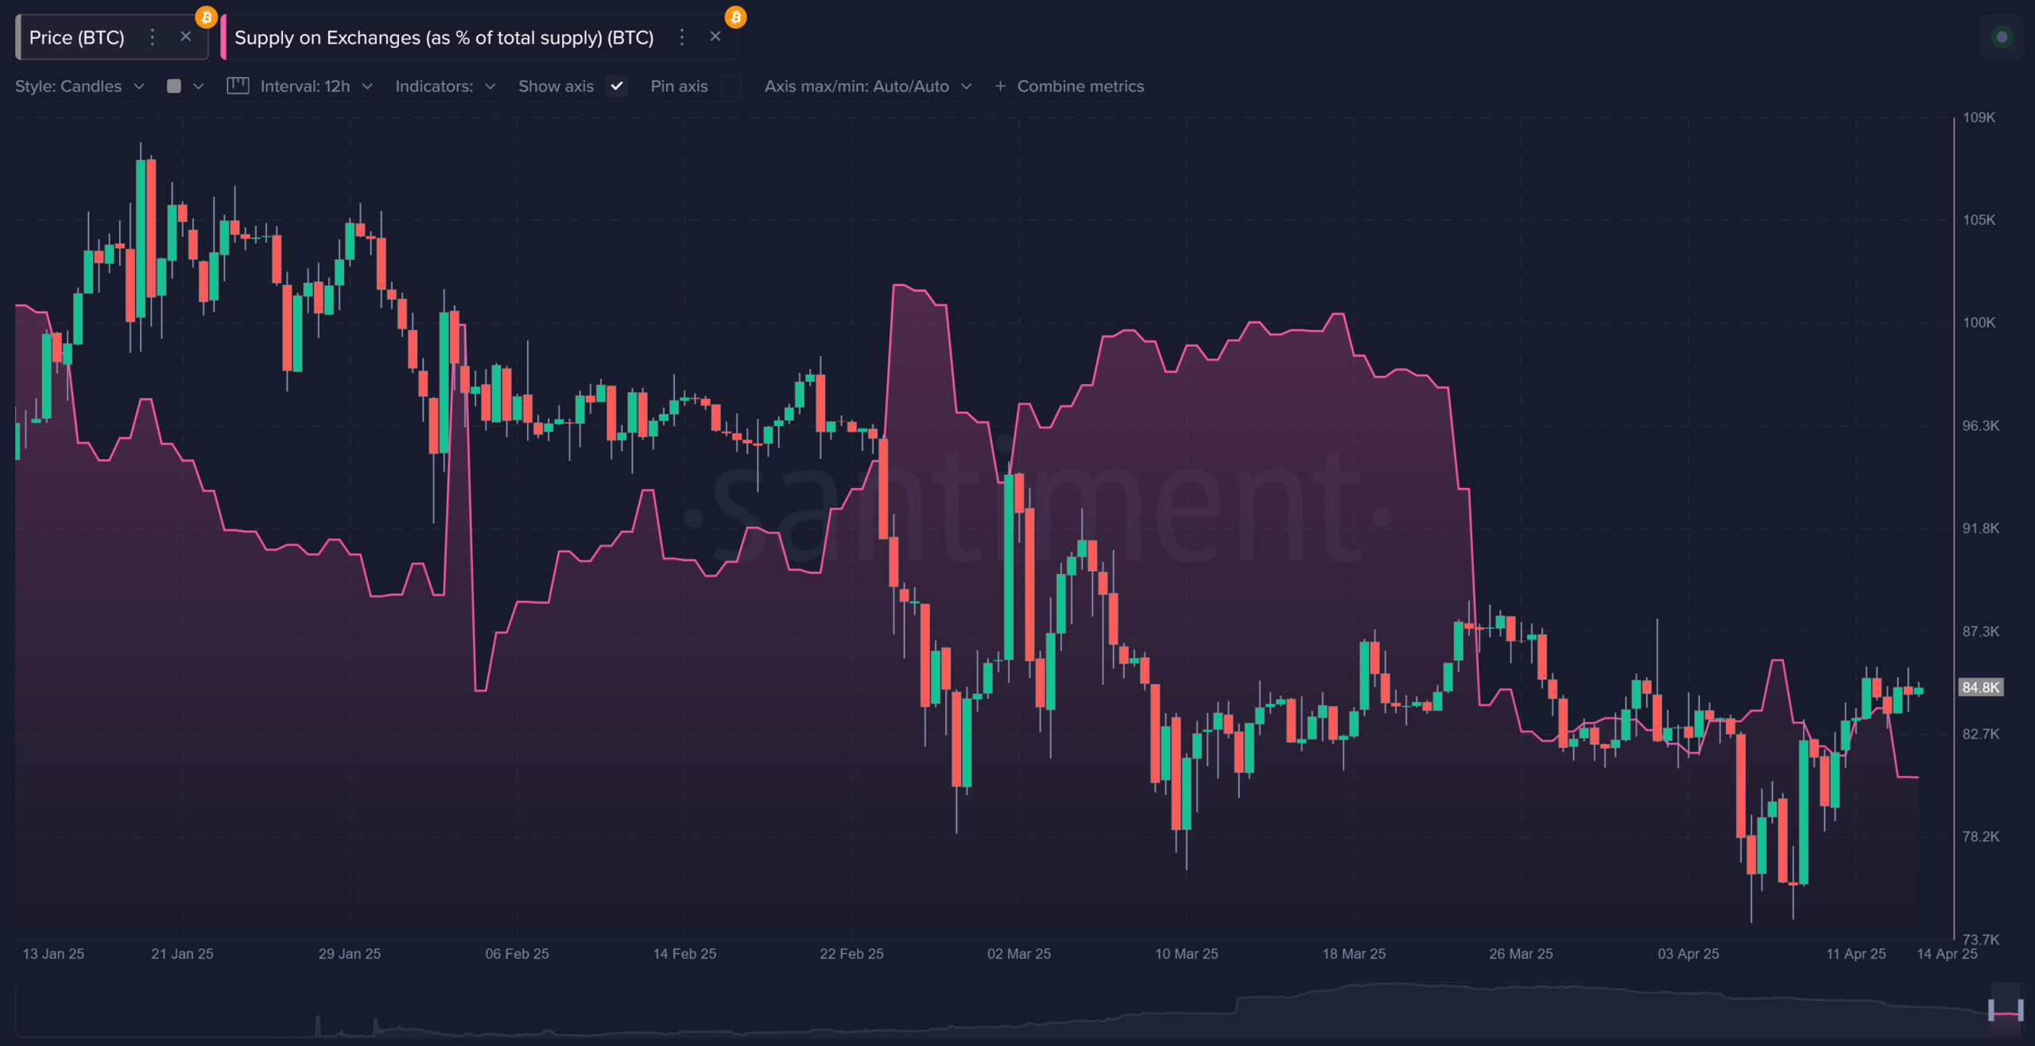2035x1046 pixels.
Task: Click the interval ruler icon
Action: coord(238,86)
